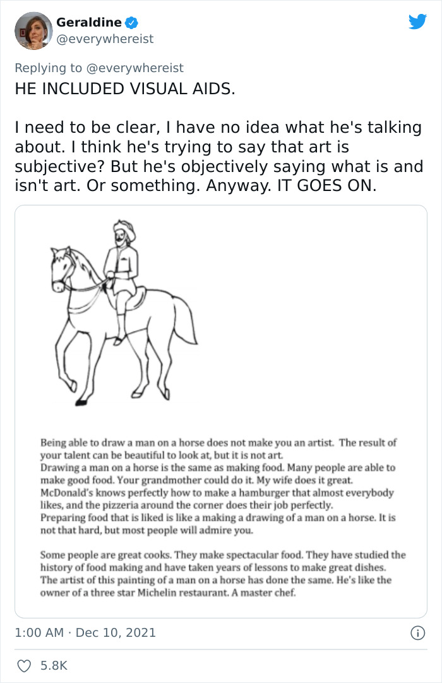This screenshot has height=683, width=442.
Task: Click the Twitter bird logo
Action: coord(417,22)
